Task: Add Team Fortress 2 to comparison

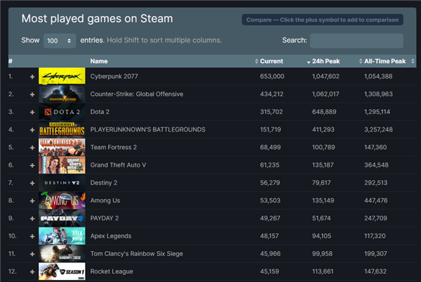Action: tap(32, 148)
